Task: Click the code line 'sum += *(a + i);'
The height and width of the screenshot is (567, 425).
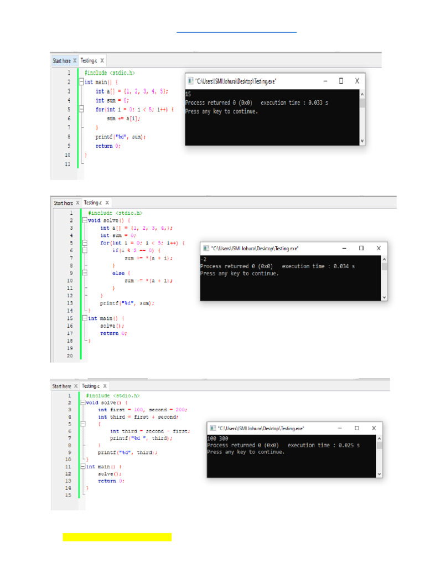Action: coord(148,258)
